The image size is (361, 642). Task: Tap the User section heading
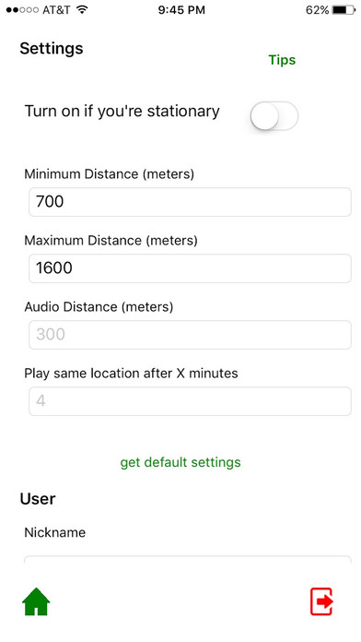[x=38, y=499]
